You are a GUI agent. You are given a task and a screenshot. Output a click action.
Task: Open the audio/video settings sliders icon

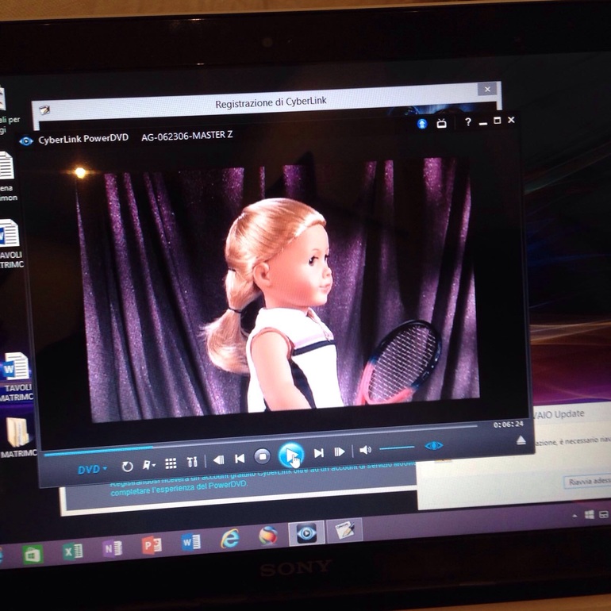(x=192, y=462)
